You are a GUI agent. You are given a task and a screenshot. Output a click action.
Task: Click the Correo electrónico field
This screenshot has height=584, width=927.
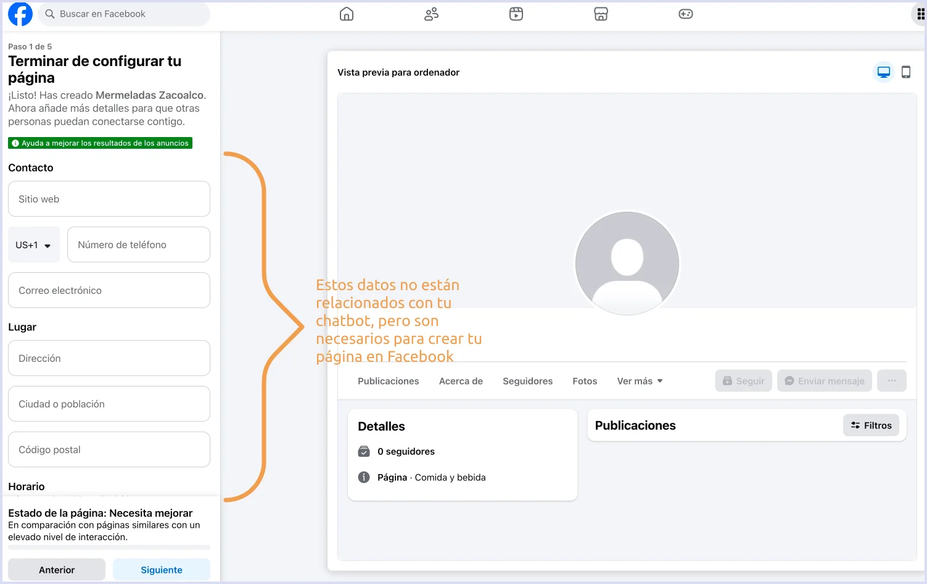pyautogui.click(x=109, y=290)
